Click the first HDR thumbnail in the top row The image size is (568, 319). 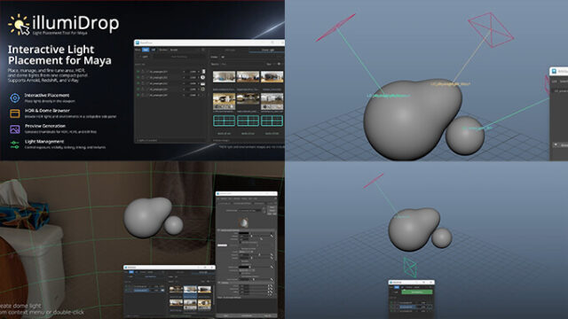pos(224,77)
